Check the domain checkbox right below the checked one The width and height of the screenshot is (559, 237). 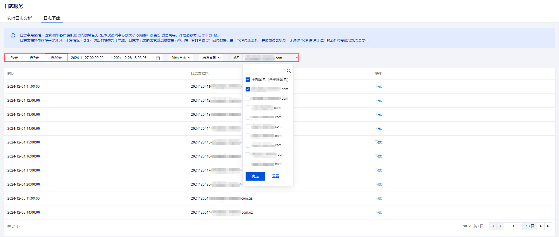click(x=248, y=98)
